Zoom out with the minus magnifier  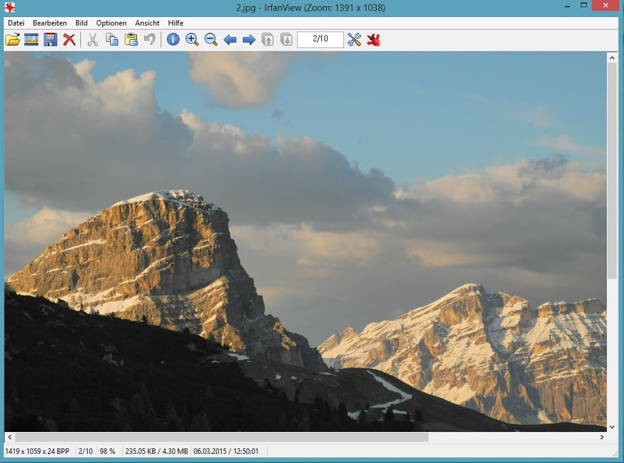point(211,39)
